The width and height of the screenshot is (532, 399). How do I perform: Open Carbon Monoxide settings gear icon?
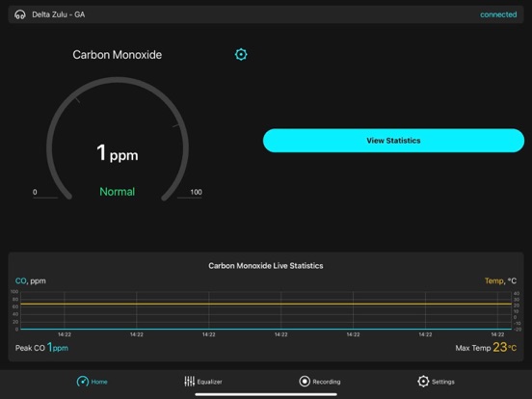(x=241, y=54)
